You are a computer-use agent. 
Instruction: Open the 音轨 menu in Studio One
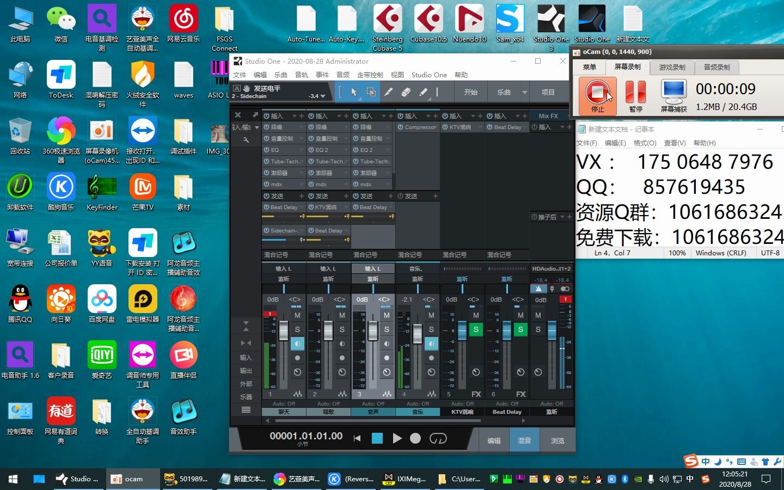coord(302,75)
